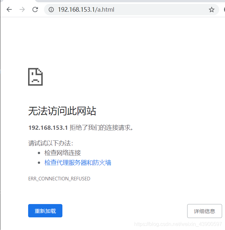The height and width of the screenshot is (230, 225).
Task: Click the 无法访问此网站 heading
Action: click(62, 111)
